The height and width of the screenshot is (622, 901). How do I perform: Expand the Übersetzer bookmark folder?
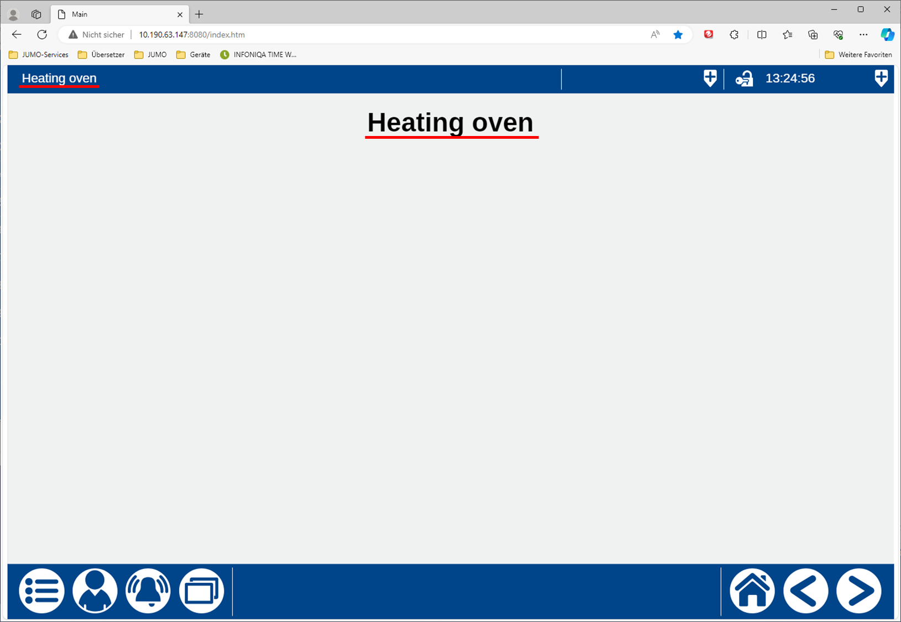(x=101, y=55)
